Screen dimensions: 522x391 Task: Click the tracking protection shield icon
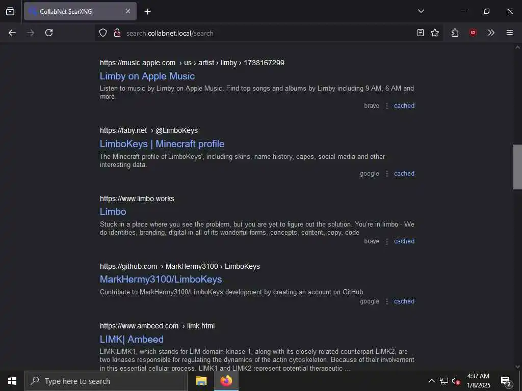pos(103,33)
